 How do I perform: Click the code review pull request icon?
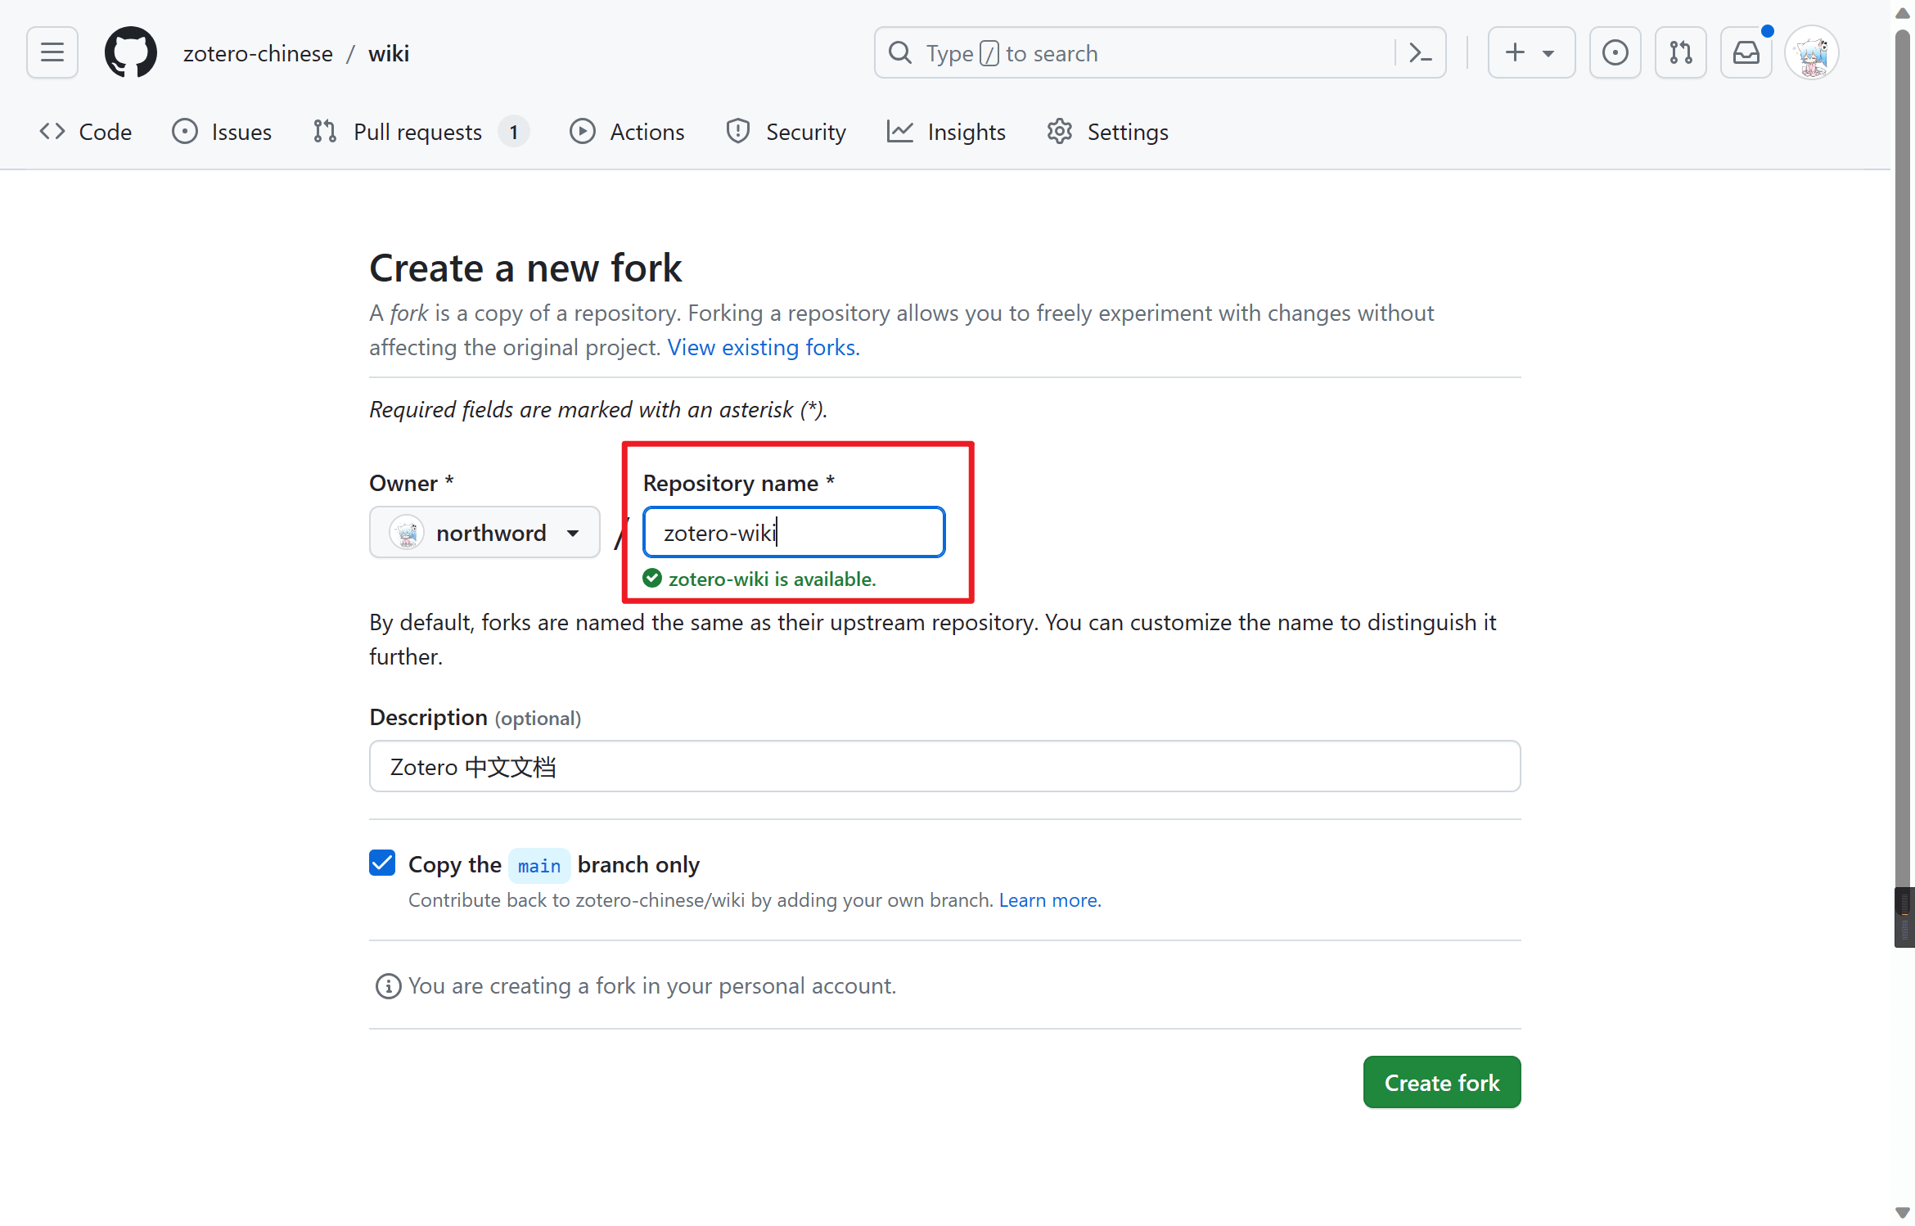1680,53
